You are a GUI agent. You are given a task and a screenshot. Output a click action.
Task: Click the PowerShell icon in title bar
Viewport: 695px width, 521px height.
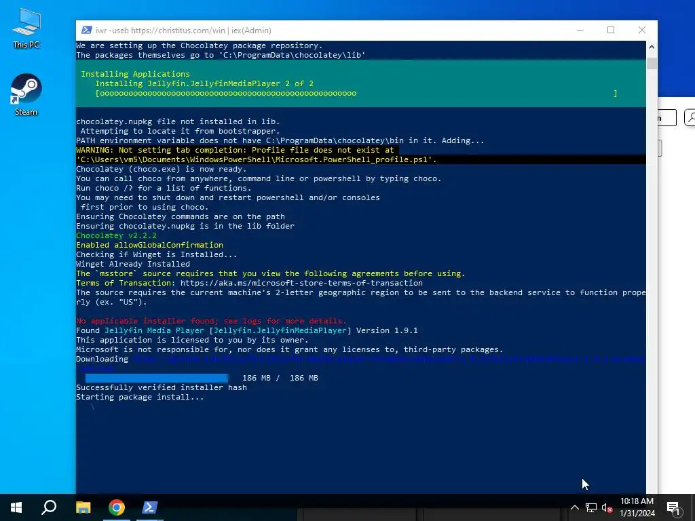[x=87, y=30]
